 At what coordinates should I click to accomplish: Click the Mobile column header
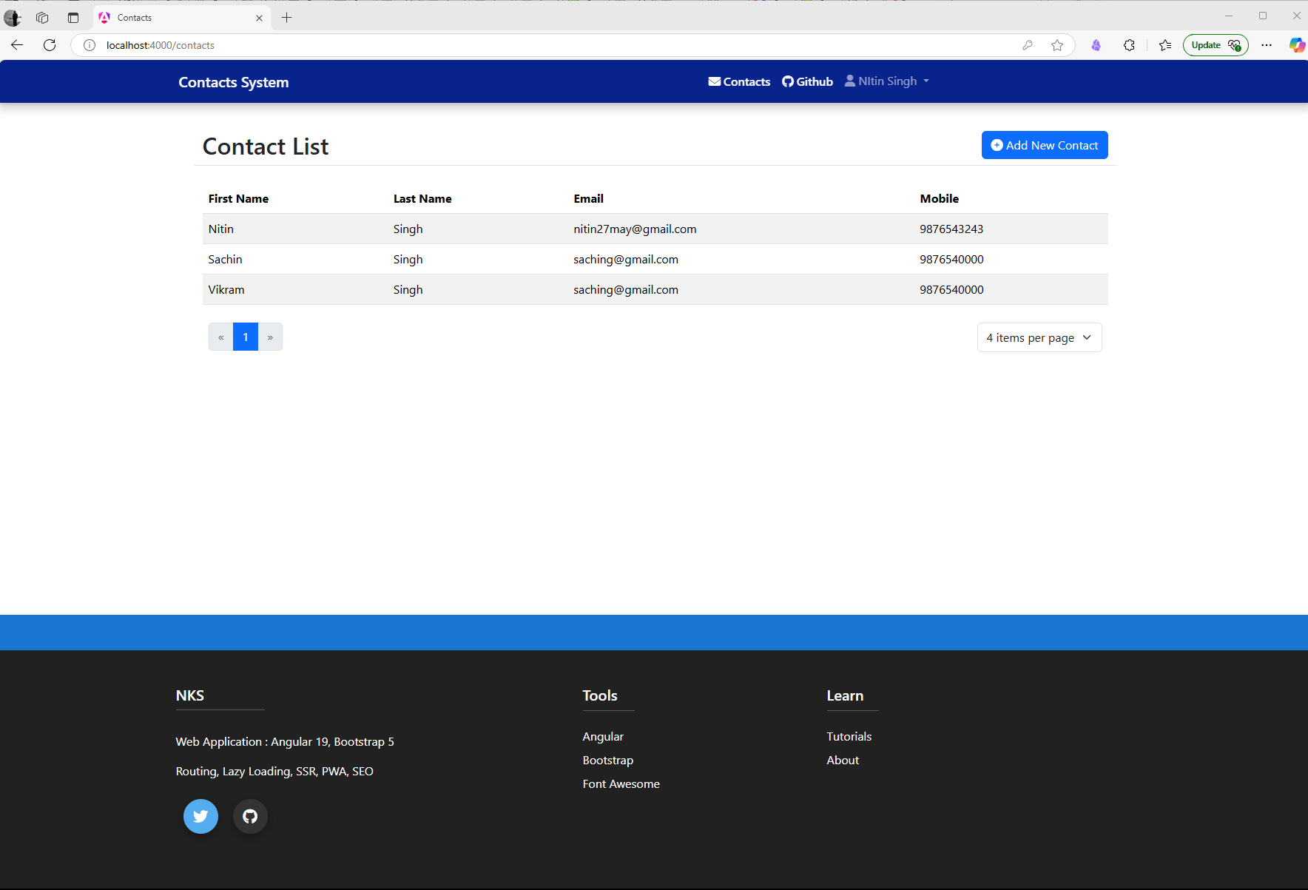tap(940, 198)
